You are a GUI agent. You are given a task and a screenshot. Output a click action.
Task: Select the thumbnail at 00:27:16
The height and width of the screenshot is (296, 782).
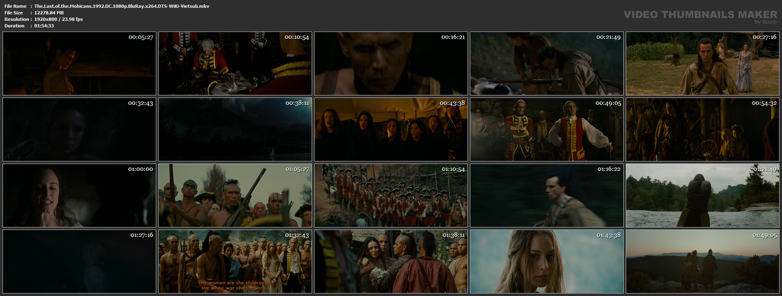click(703, 63)
